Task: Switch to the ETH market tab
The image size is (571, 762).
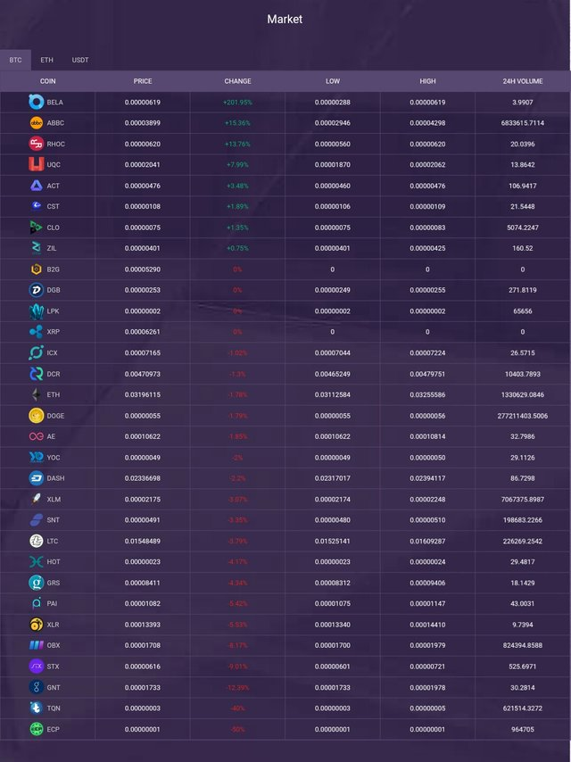Action: tap(47, 61)
